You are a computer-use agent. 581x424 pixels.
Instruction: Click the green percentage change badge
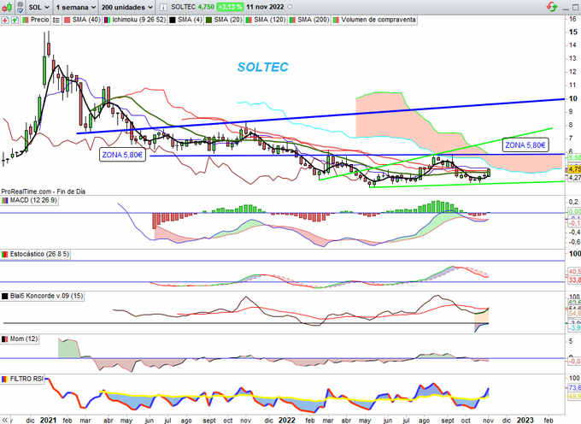pos(230,7)
